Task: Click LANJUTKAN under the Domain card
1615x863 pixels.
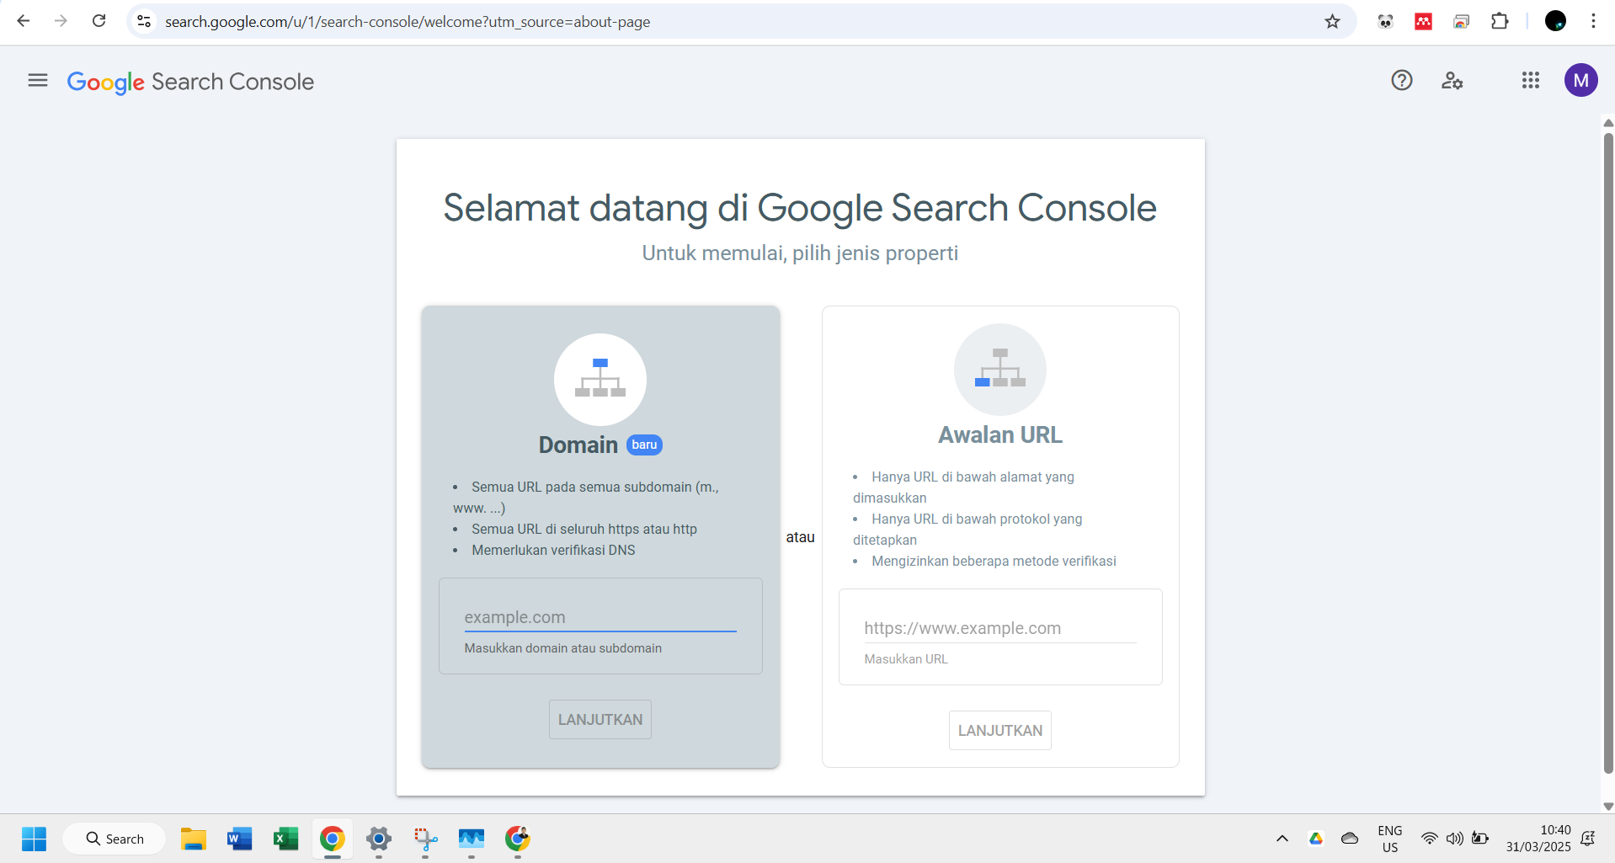Action: [x=600, y=720]
